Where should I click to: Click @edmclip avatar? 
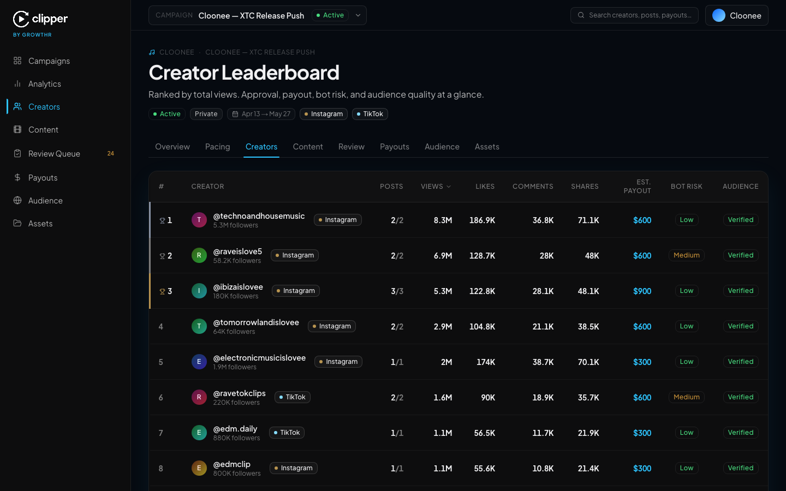[199, 468]
